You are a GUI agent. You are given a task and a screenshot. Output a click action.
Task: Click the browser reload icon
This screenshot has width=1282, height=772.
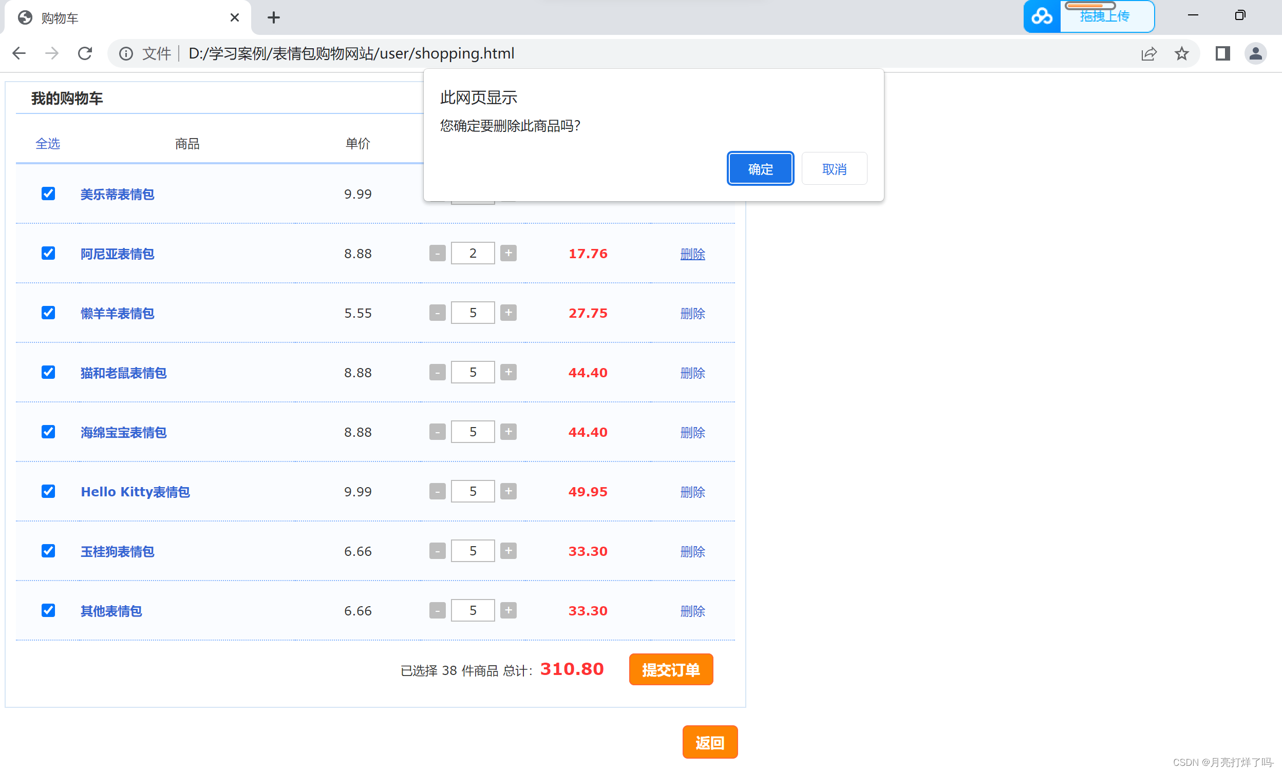[85, 53]
